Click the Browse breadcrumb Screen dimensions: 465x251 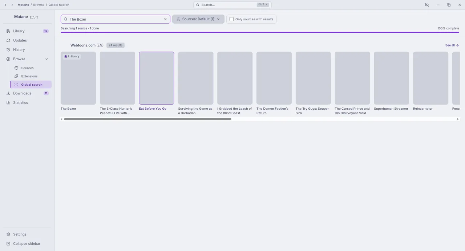click(x=39, y=5)
